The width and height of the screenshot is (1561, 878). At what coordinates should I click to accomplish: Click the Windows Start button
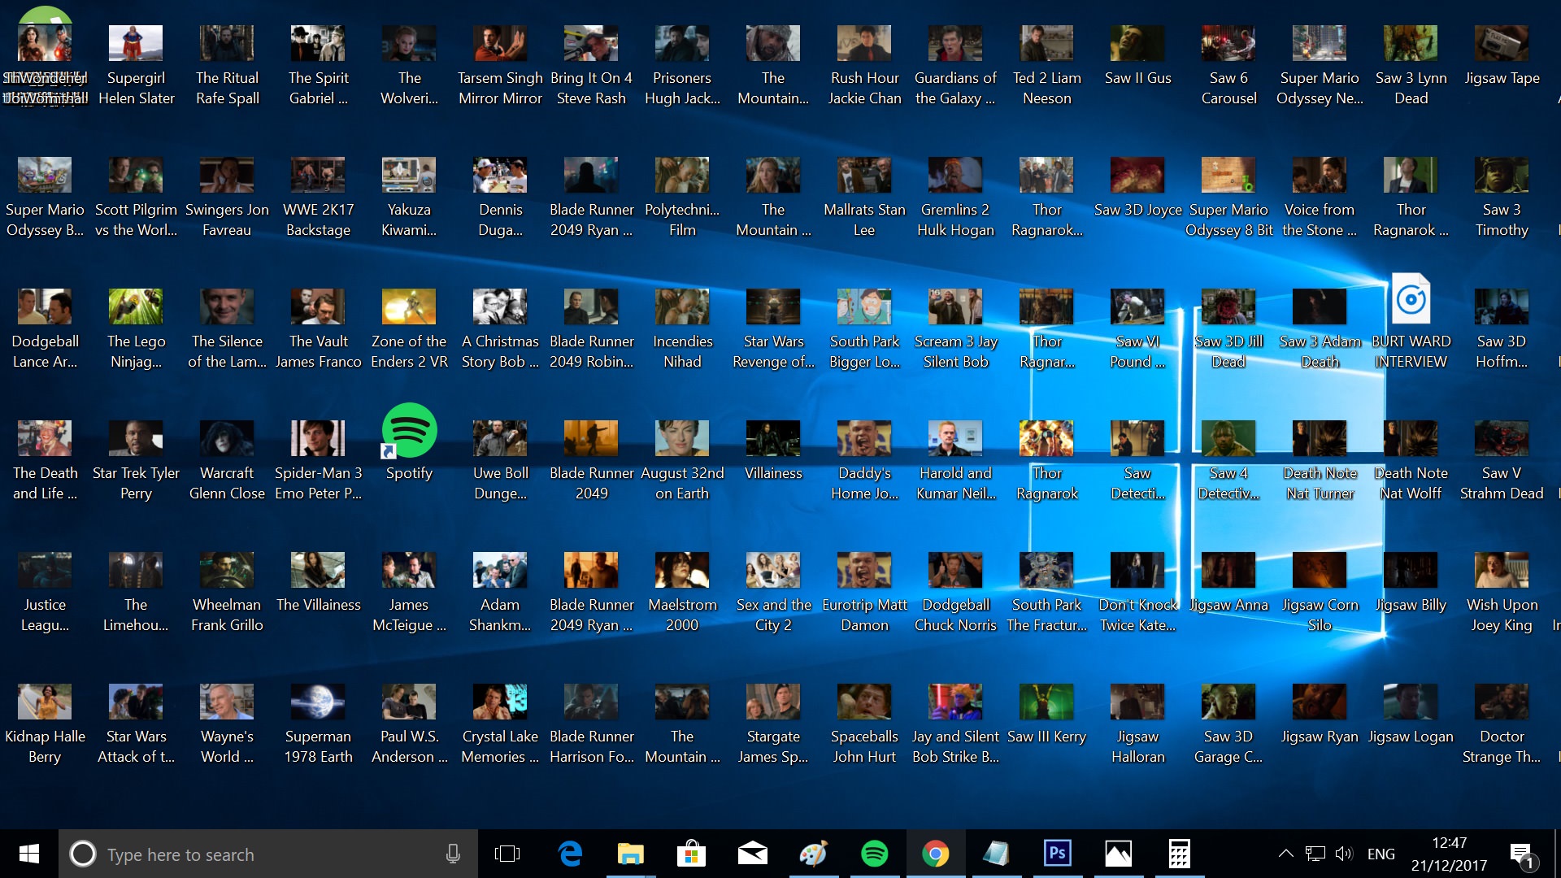[29, 854]
